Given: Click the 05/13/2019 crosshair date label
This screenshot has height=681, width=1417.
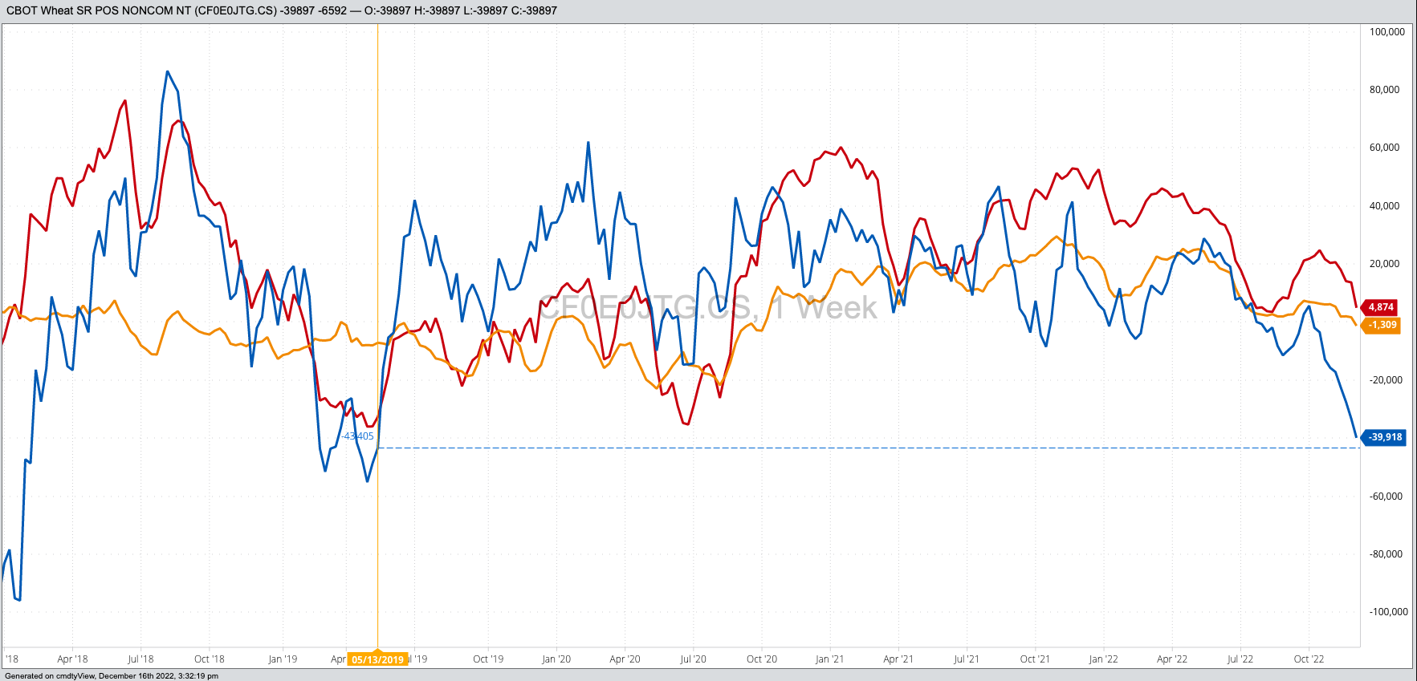Looking at the screenshot, I should [x=377, y=659].
